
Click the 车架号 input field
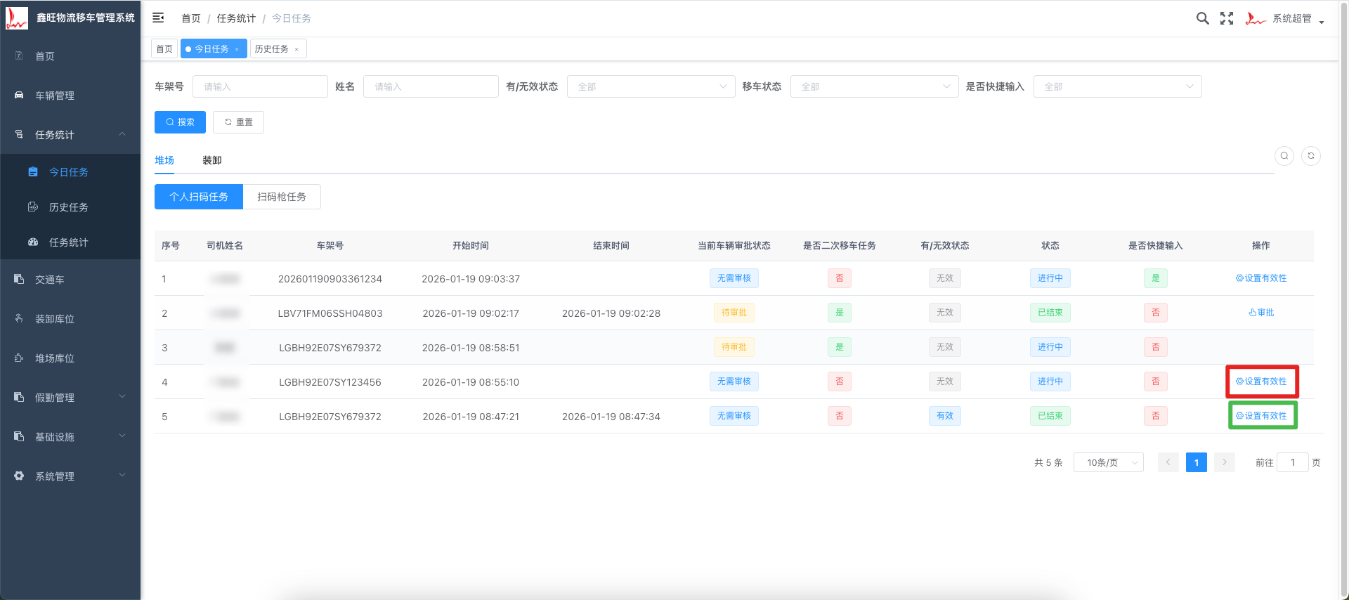pos(260,86)
